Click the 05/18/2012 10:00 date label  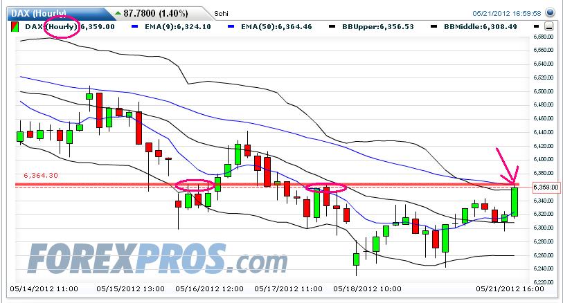click(367, 288)
